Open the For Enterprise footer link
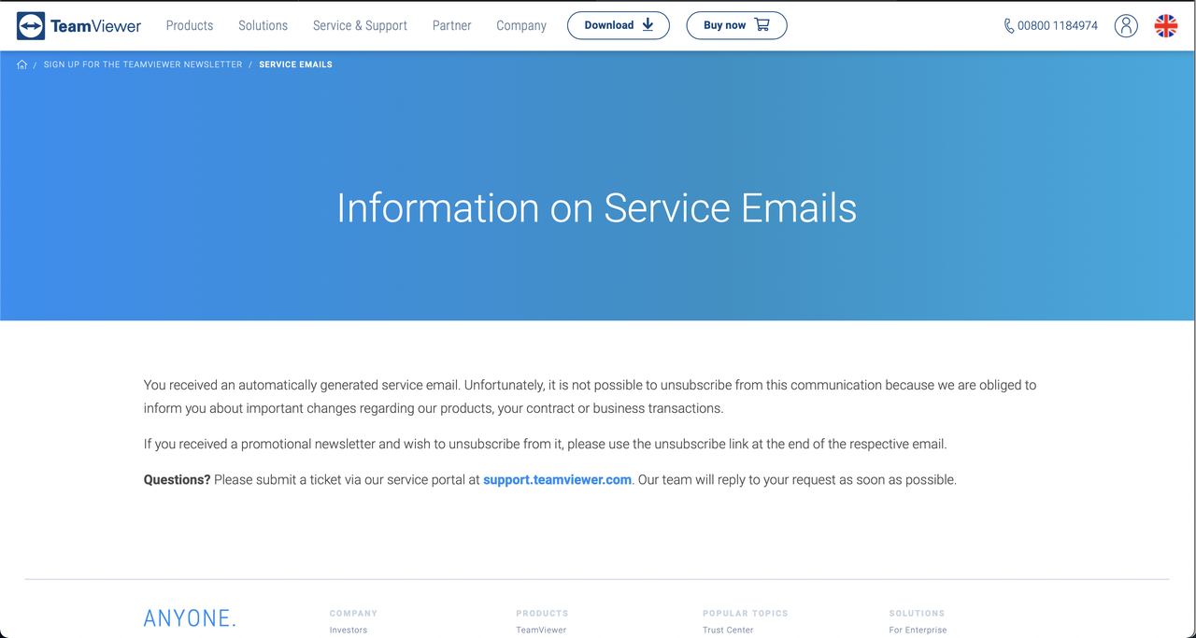 coord(918,631)
